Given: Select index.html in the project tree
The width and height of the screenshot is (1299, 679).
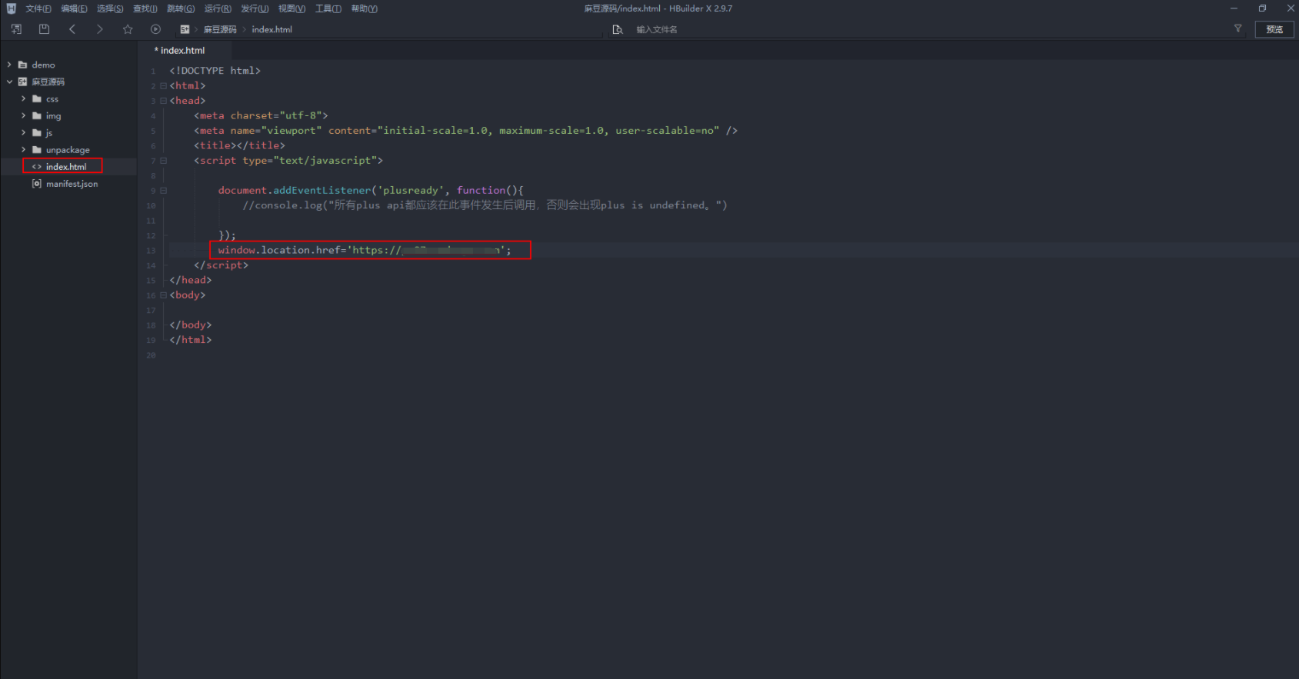Looking at the screenshot, I should tap(66, 166).
